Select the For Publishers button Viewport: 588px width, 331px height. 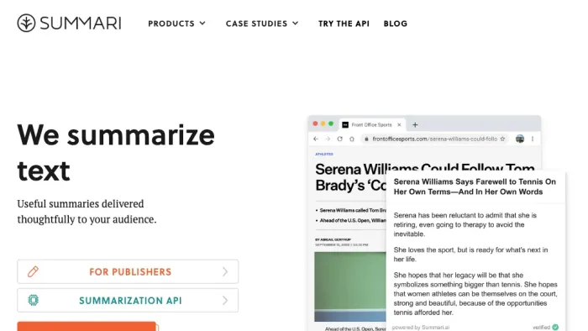[x=128, y=271]
